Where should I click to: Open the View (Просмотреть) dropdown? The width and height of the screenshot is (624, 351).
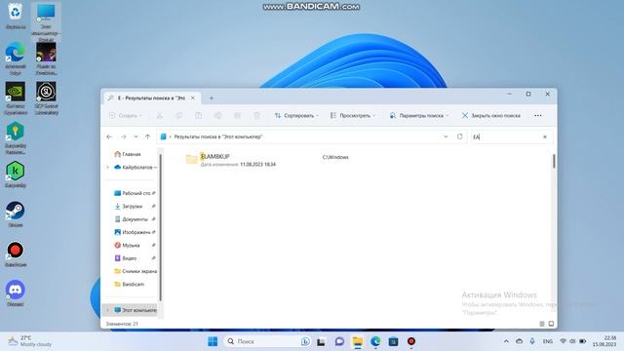(352, 115)
